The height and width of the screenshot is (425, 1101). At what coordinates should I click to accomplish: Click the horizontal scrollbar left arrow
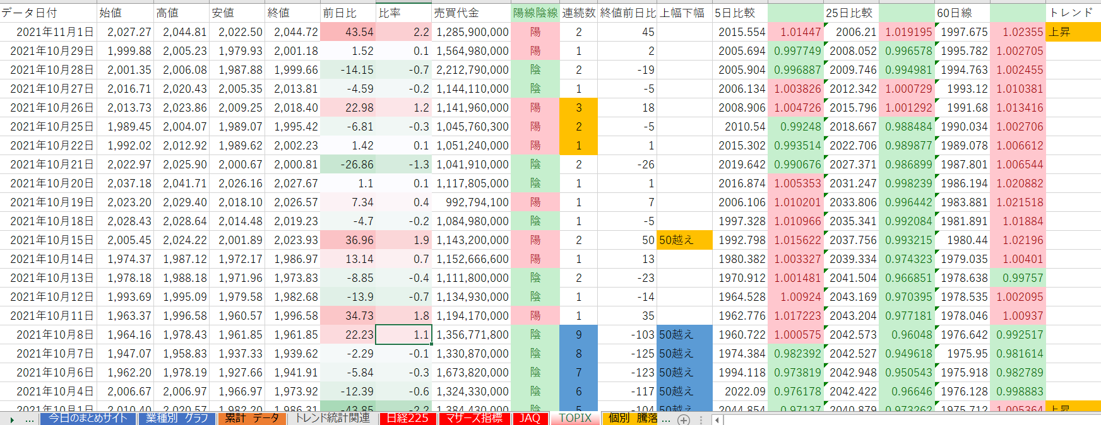click(x=717, y=419)
